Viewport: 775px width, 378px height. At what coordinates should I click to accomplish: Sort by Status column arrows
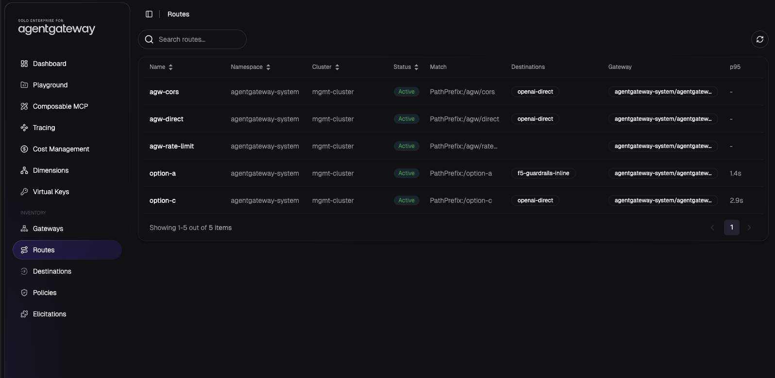point(416,67)
